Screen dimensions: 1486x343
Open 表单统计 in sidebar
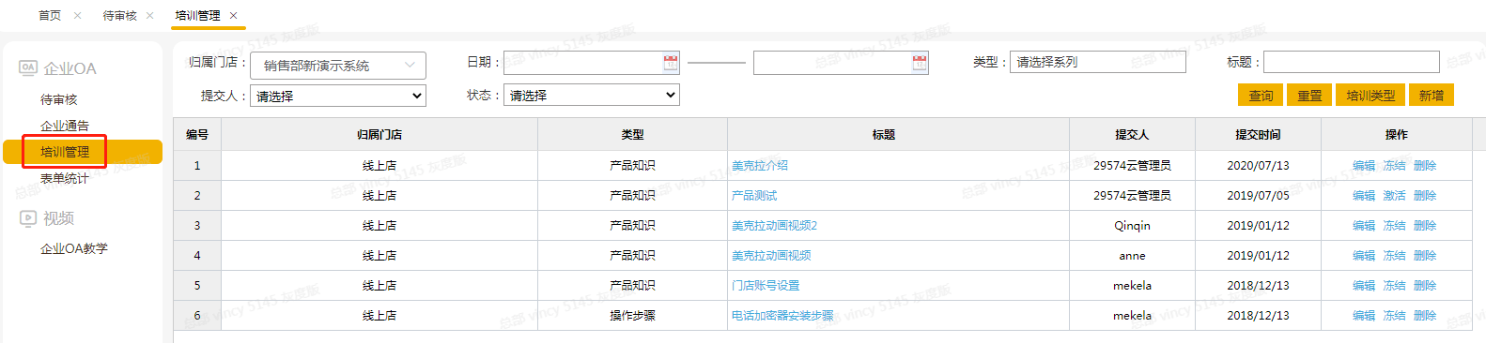tap(65, 178)
